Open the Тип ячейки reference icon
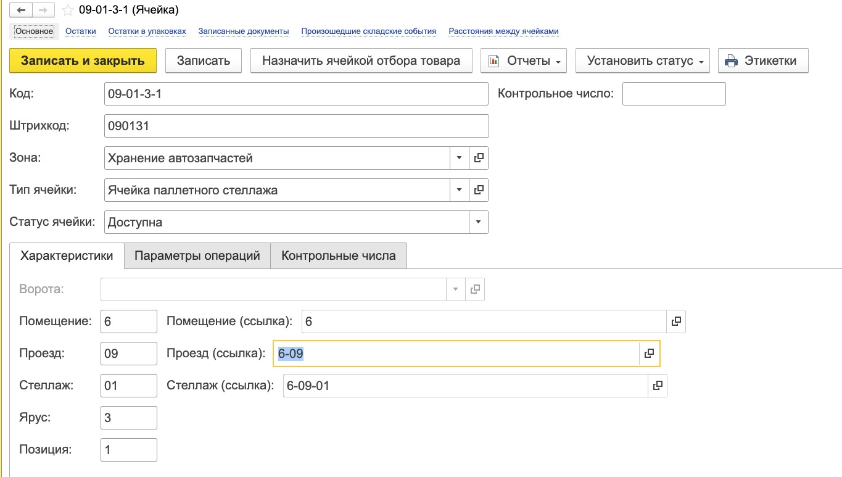This screenshot has width=842, height=477. click(479, 190)
